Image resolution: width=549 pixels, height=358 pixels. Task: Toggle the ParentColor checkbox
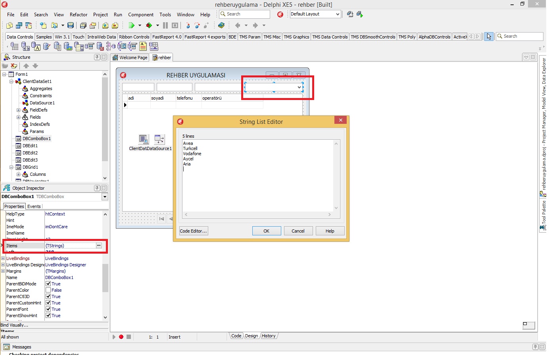point(48,290)
